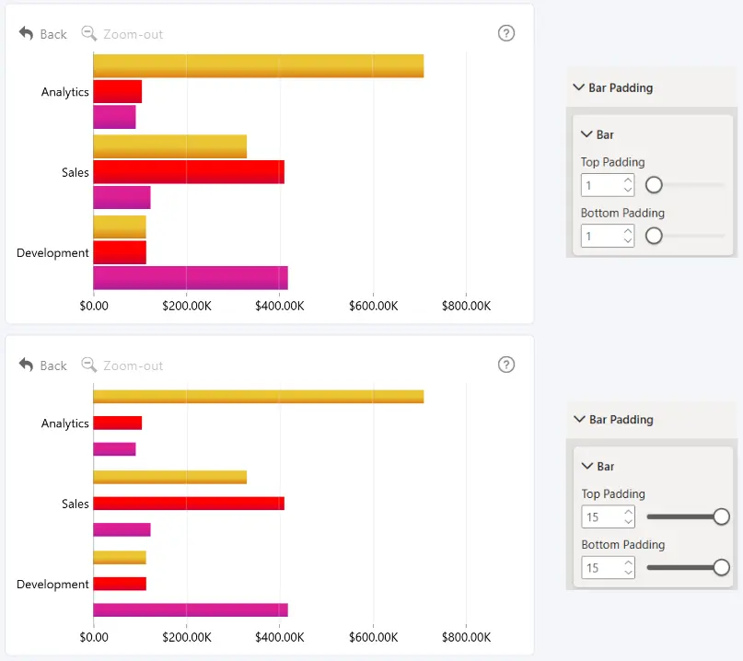The image size is (743, 661).
Task: Click the Zoom-out magnifier icon in bottom chart
Action: click(88, 365)
